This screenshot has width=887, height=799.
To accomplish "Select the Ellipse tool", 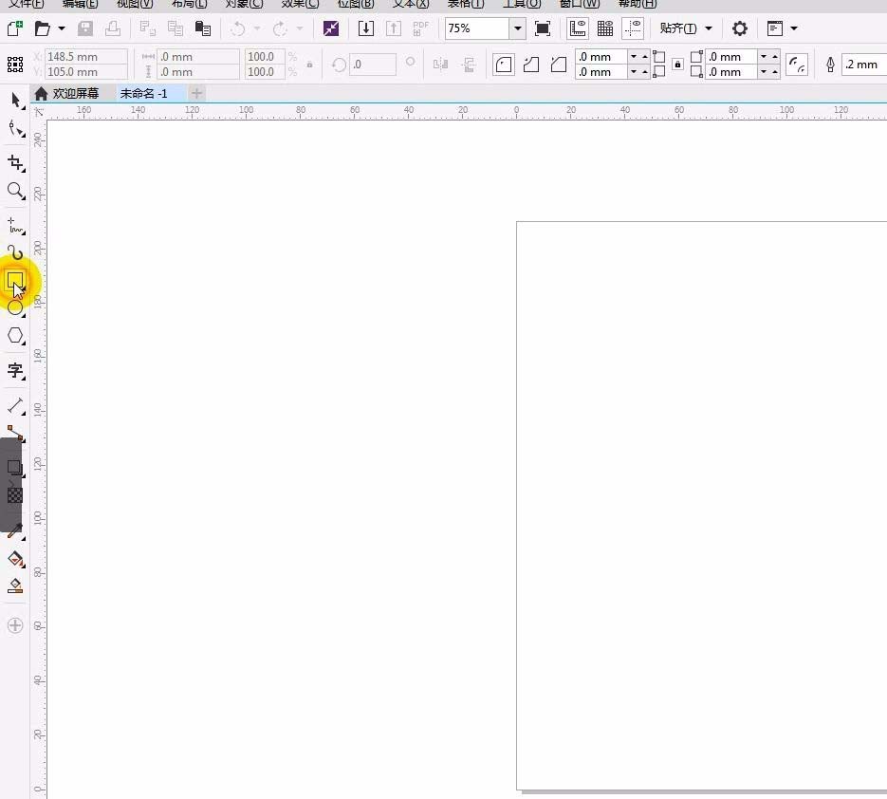I will [x=15, y=307].
